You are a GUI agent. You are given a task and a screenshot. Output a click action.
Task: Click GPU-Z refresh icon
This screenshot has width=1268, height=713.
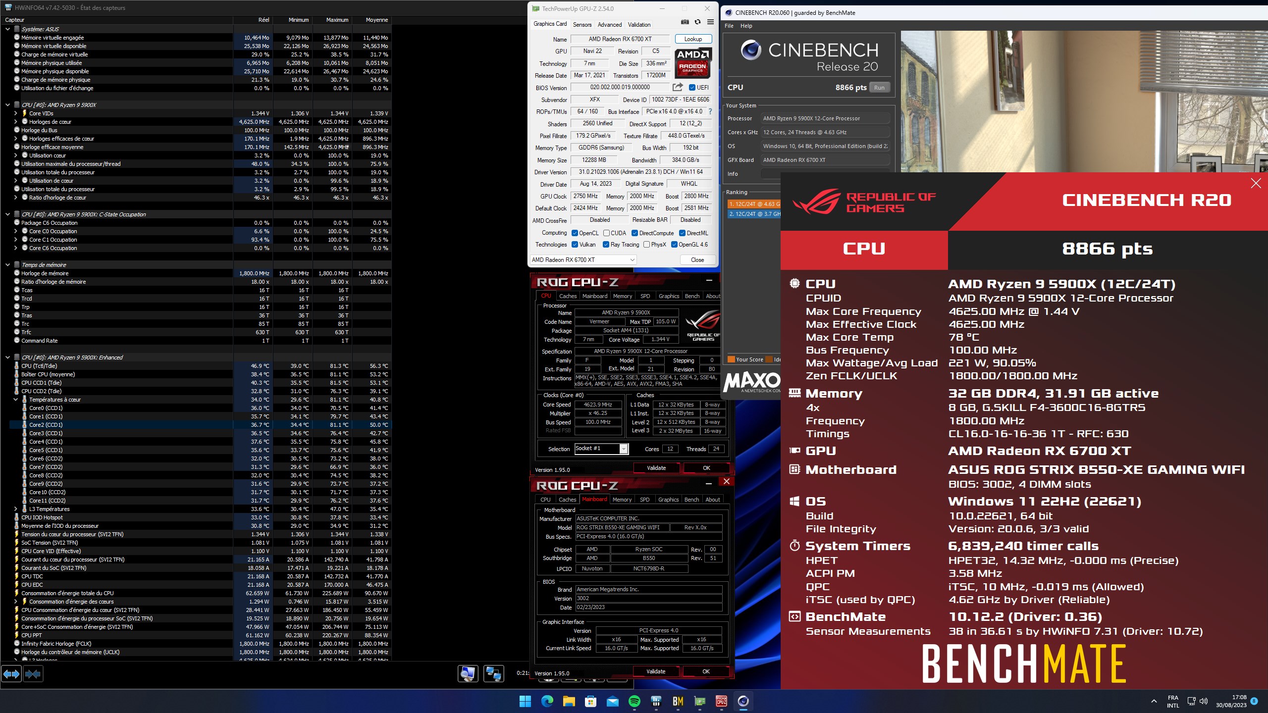pos(697,22)
